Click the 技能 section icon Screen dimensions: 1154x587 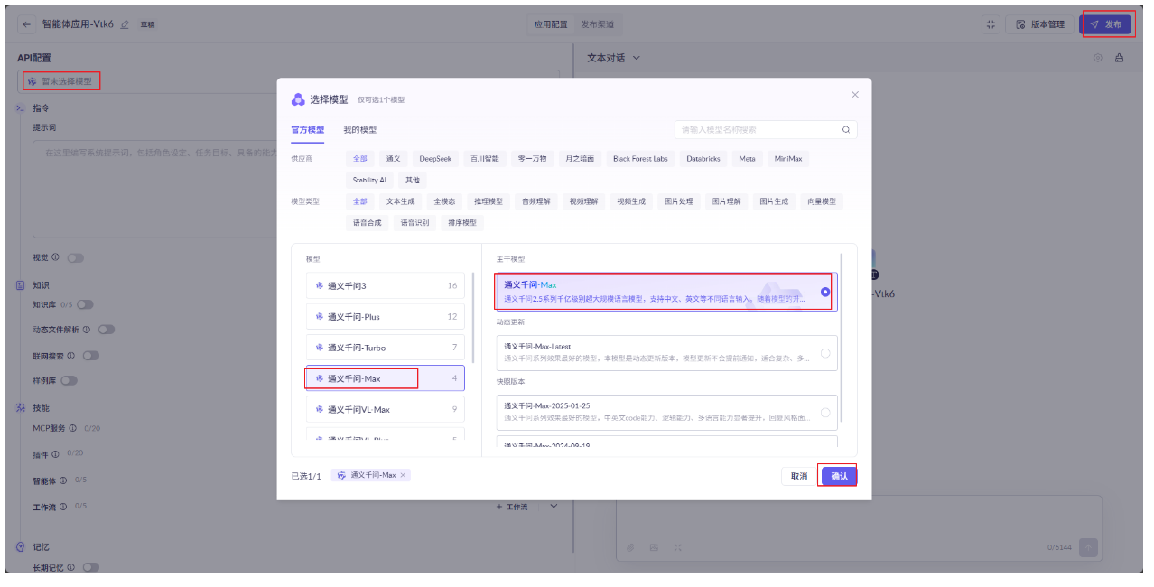[x=21, y=408]
